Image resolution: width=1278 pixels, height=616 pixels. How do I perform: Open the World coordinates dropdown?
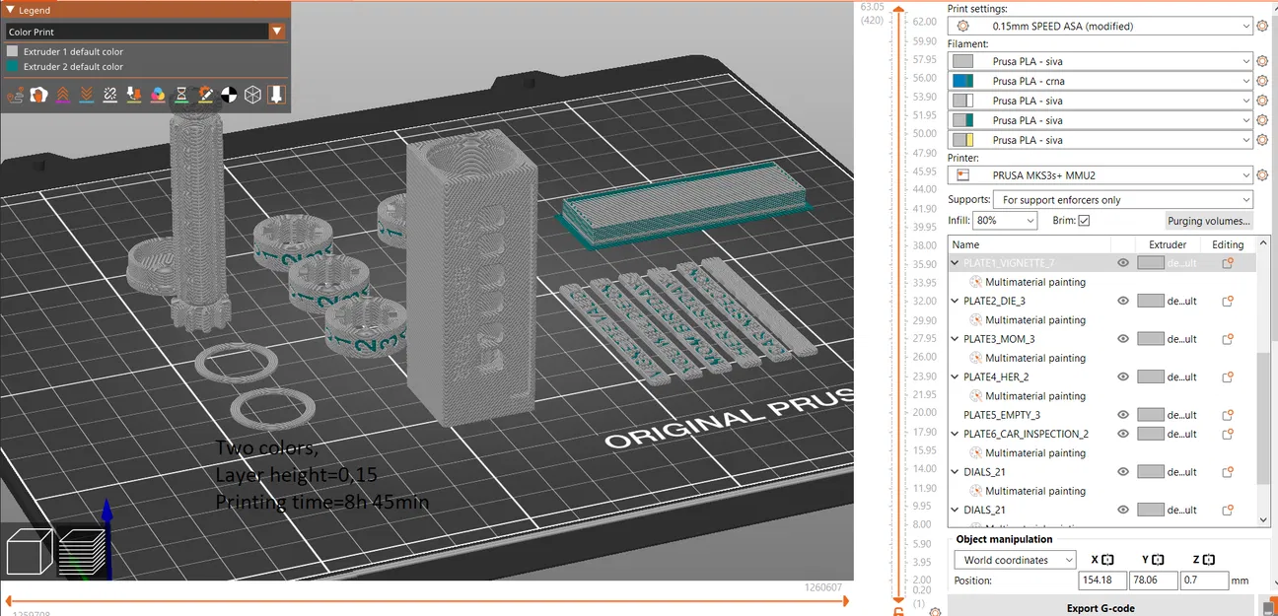click(x=1015, y=560)
